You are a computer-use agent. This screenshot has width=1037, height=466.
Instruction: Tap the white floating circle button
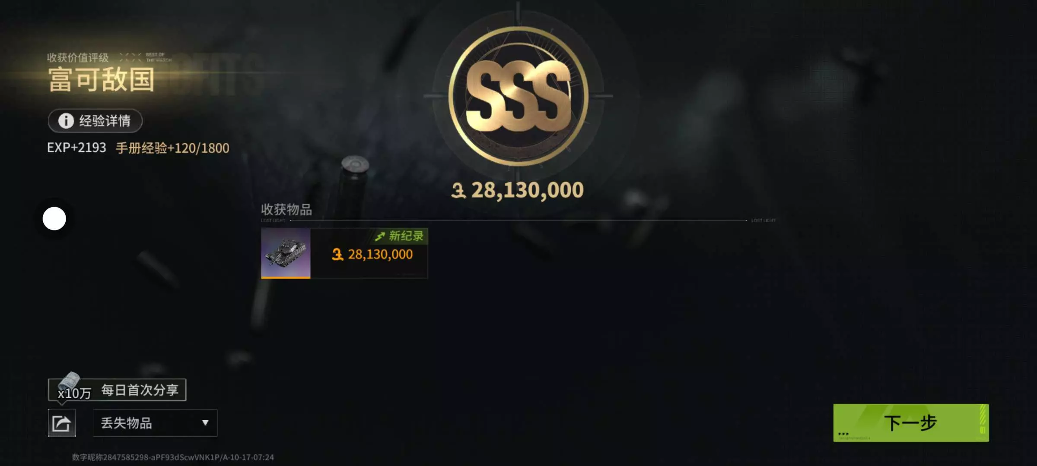tap(54, 218)
